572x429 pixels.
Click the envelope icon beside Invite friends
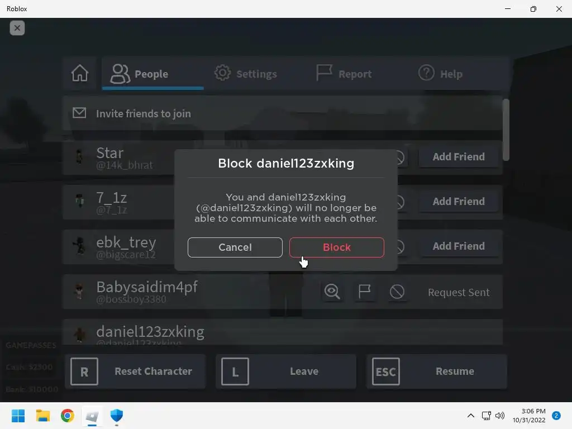79,113
